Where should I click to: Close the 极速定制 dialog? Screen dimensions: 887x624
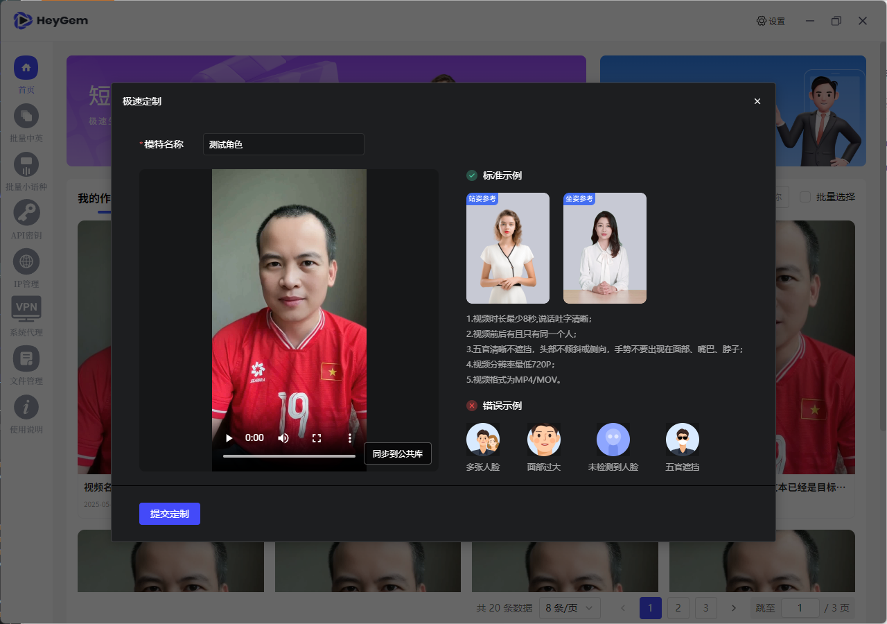tap(757, 101)
